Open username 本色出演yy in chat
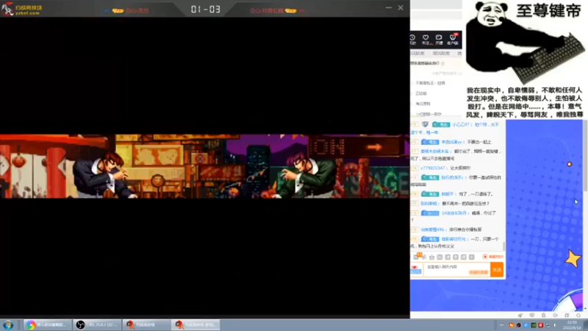The height and width of the screenshot is (331, 588). (452, 142)
